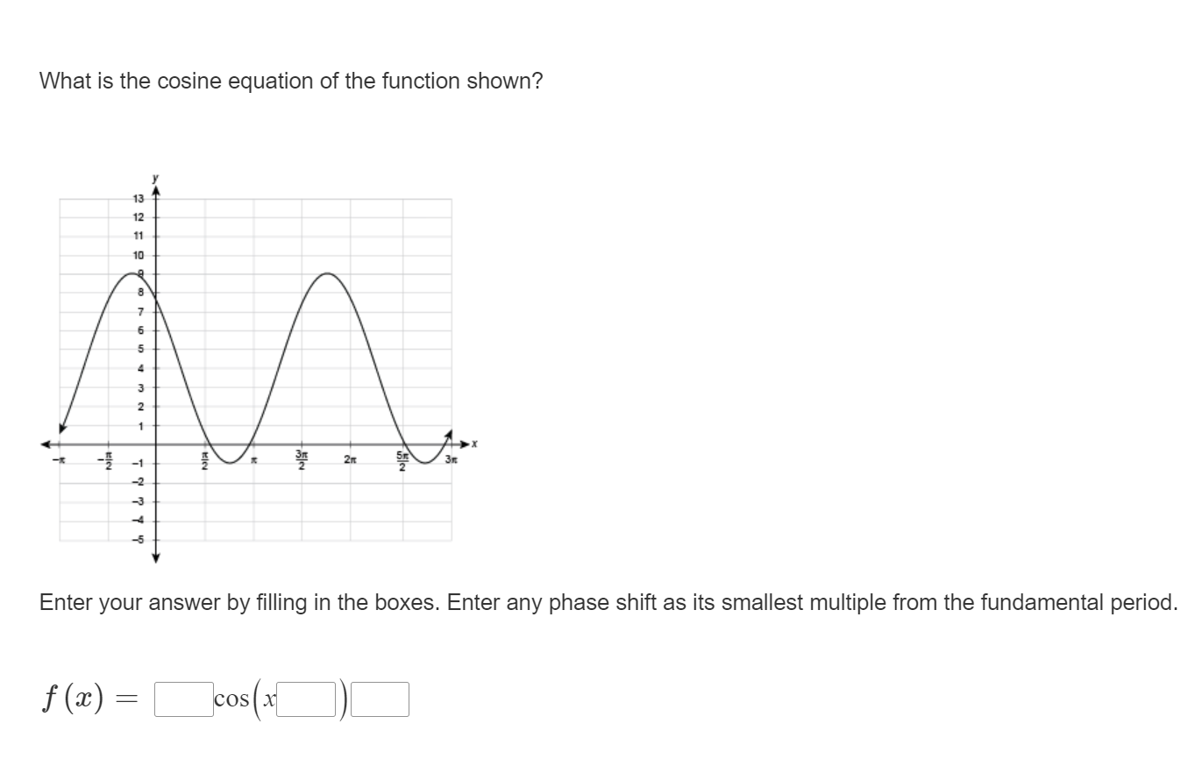Image resolution: width=1202 pixels, height=759 pixels.
Task: Click the 3π label at the right of the x-axis
Action: pyautogui.click(x=451, y=458)
